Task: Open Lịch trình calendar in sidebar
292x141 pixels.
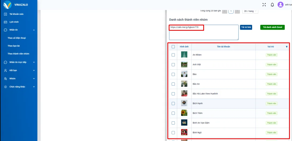Action: [14, 22]
